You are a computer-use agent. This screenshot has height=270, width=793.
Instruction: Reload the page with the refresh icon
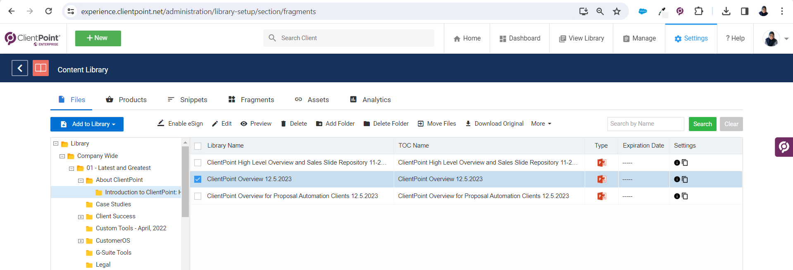tap(48, 11)
